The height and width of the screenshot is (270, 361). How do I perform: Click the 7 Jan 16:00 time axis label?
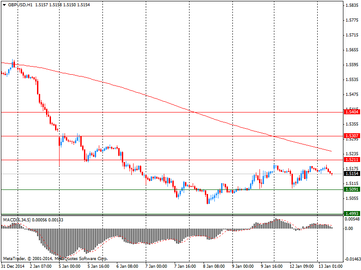[x=185, y=266]
